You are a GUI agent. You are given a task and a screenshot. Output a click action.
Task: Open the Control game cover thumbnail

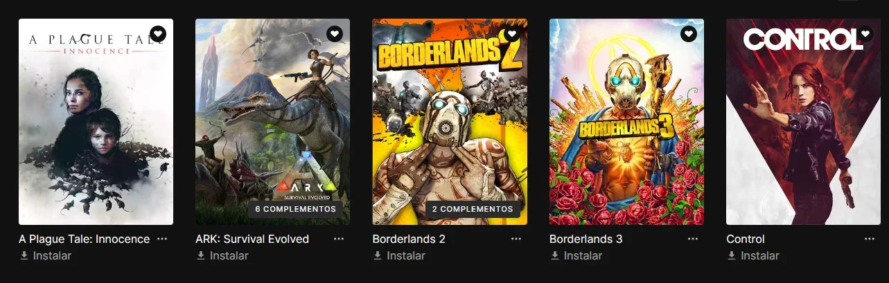point(803,122)
